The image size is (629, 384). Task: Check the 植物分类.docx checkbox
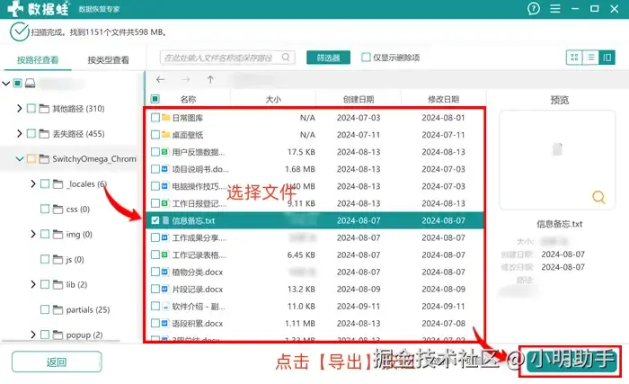(155, 272)
